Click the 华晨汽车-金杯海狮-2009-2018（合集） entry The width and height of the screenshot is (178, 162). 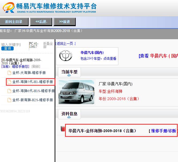[102, 131]
